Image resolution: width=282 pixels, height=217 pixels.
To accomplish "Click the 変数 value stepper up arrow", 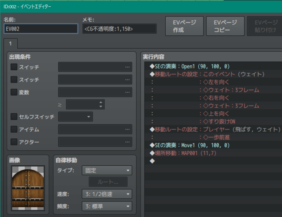I will pyautogui.click(x=101, y=102).
